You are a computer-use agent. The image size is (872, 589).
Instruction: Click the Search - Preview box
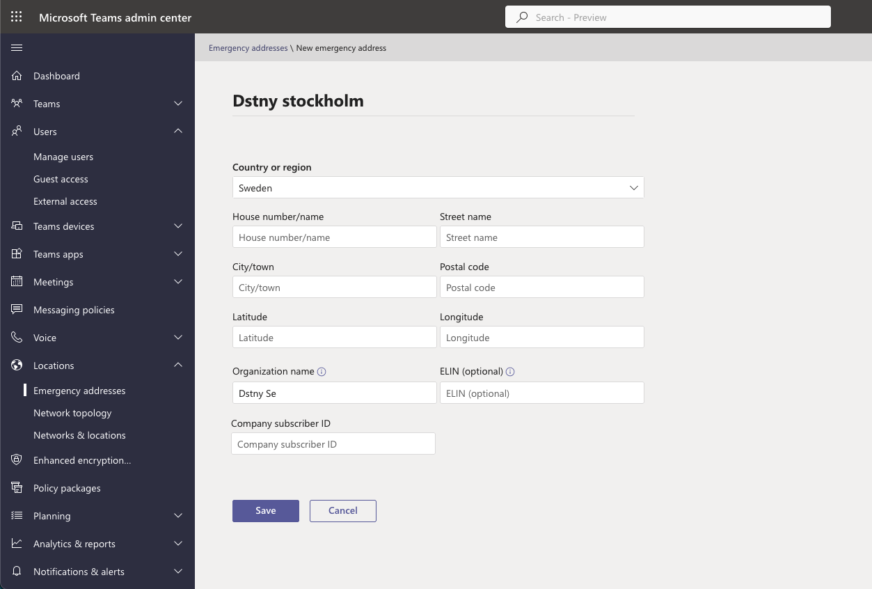point(668,17)
